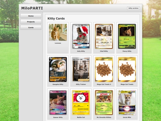Click the 'Gangsta Kitty' caption text
Screen dimensions: 161x121
pos(58,84)
